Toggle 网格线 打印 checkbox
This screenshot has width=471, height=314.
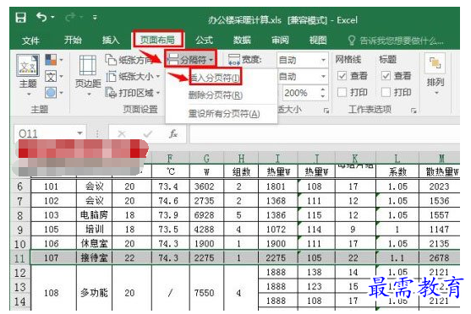click(x=342, y=92)
